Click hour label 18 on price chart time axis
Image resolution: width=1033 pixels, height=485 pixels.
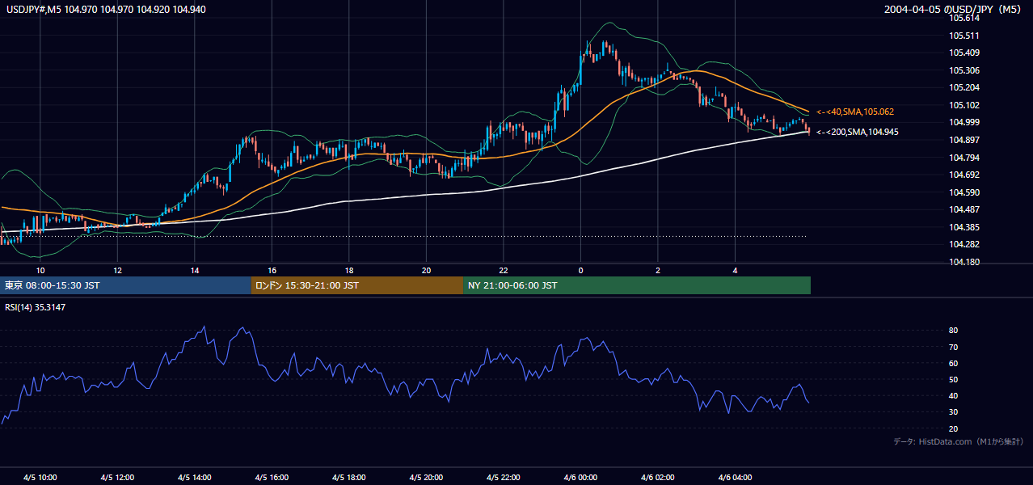349,270
